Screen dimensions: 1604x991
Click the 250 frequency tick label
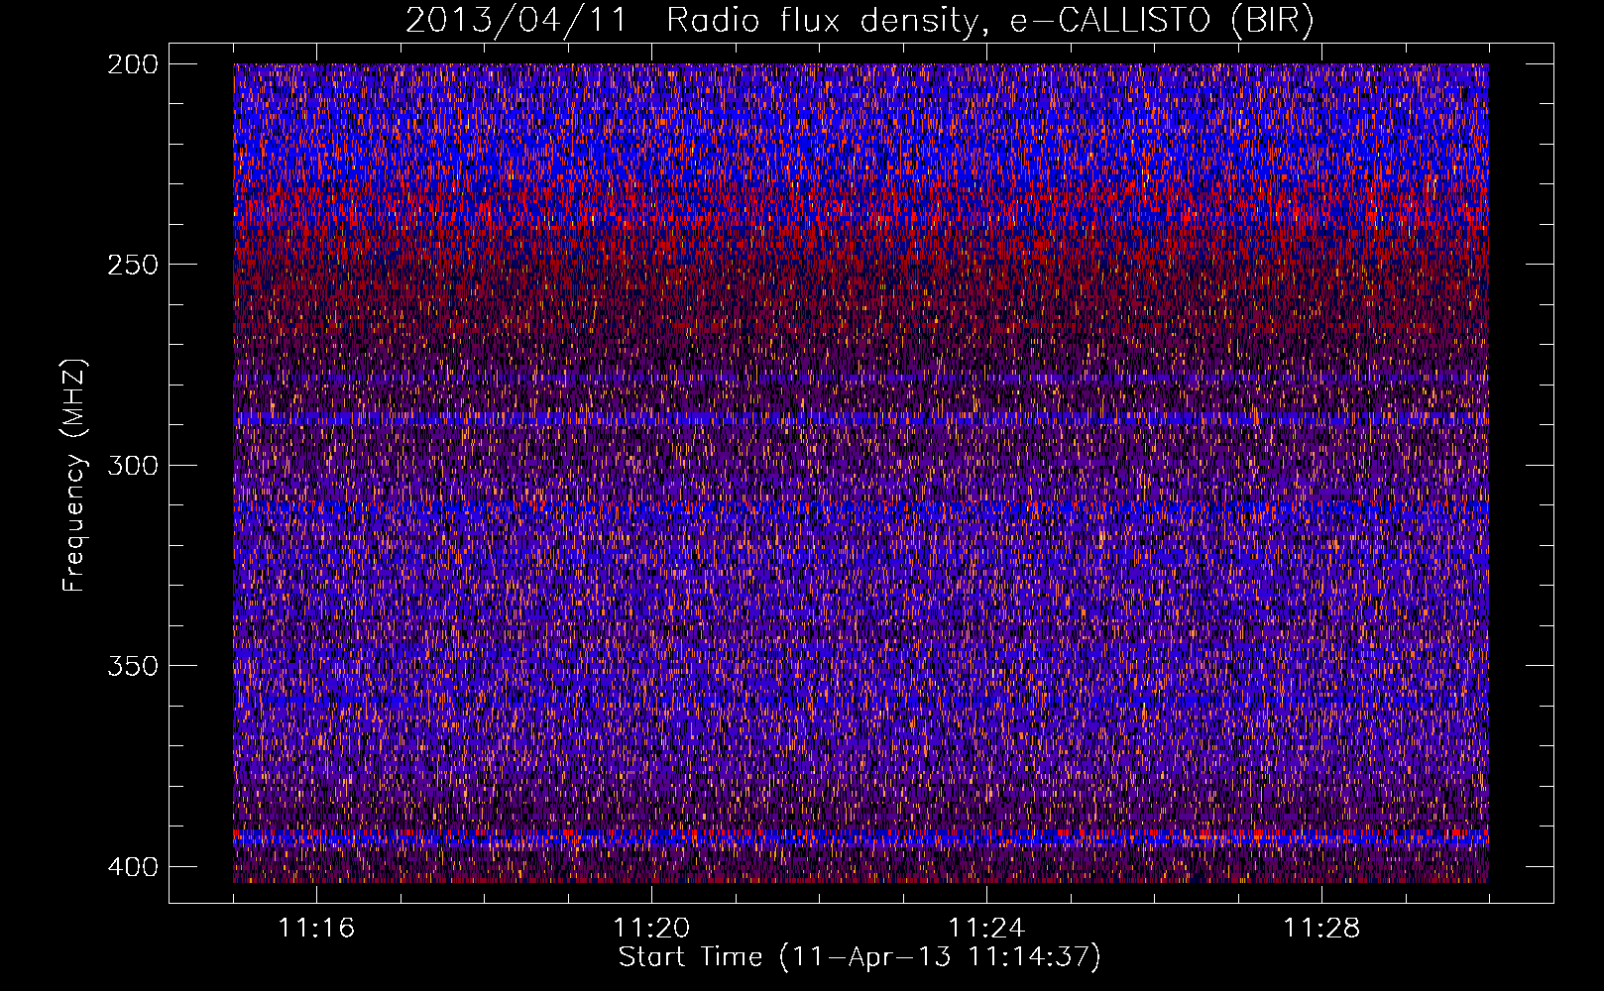coord(132,265)
